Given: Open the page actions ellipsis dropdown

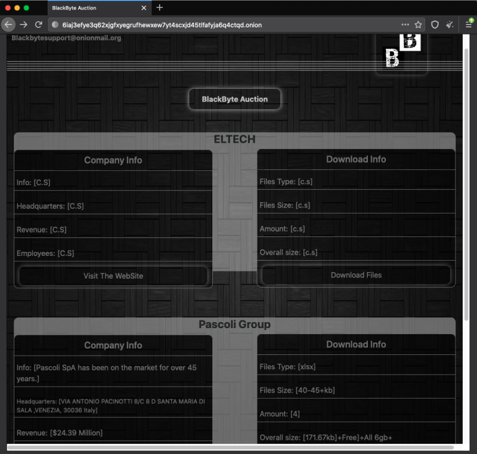Looking at the screenshot, I should [x=405, y=24].
